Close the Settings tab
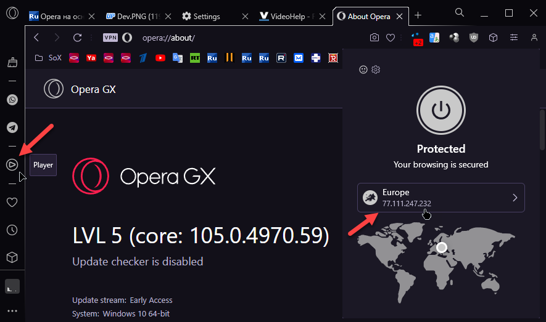Image resolution: width=546 pixels, height=322 pixels. 245,17
